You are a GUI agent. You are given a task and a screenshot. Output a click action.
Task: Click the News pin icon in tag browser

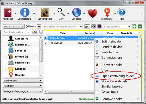pyautogui.click(x=11, y=75)
